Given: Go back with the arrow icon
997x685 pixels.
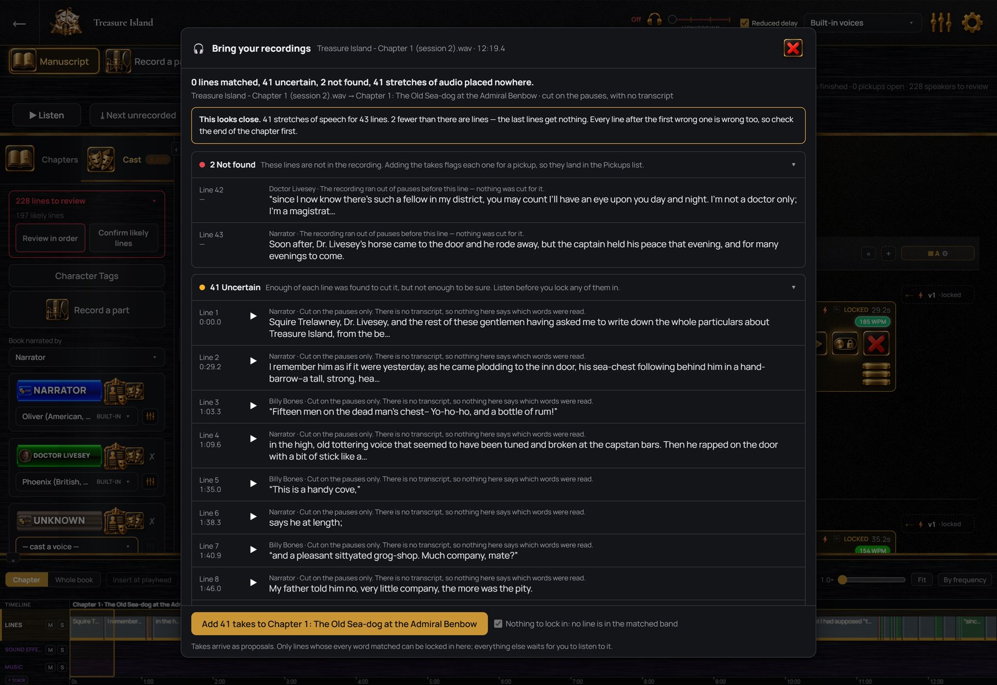Looking at the screenshot, I should [x=19, y=24].
